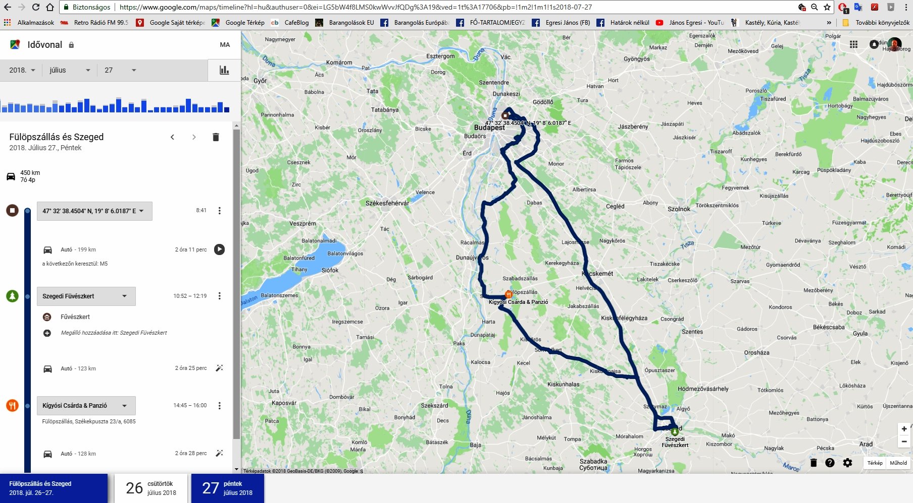The width and height of the screenshot is (913, 503).
Task: Open the help question mark icon
Action: 830,463
